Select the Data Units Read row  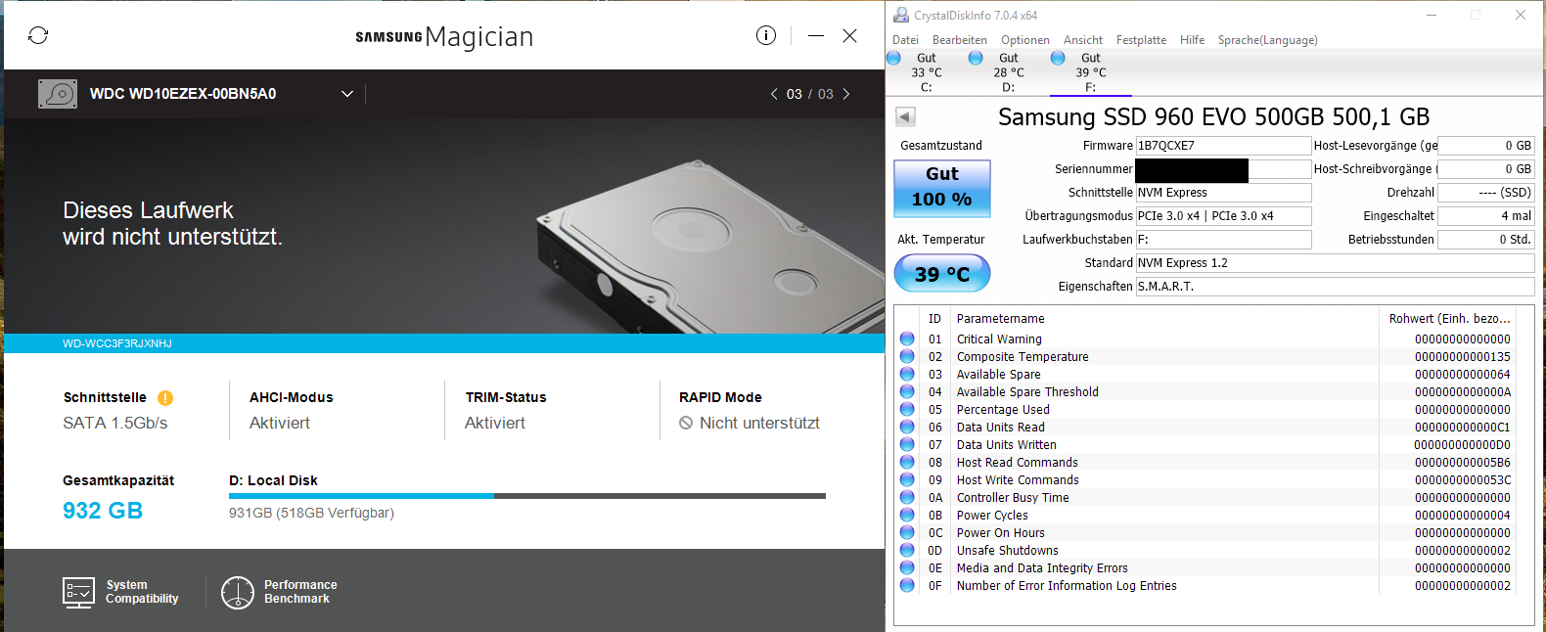tap(1205, 428)
